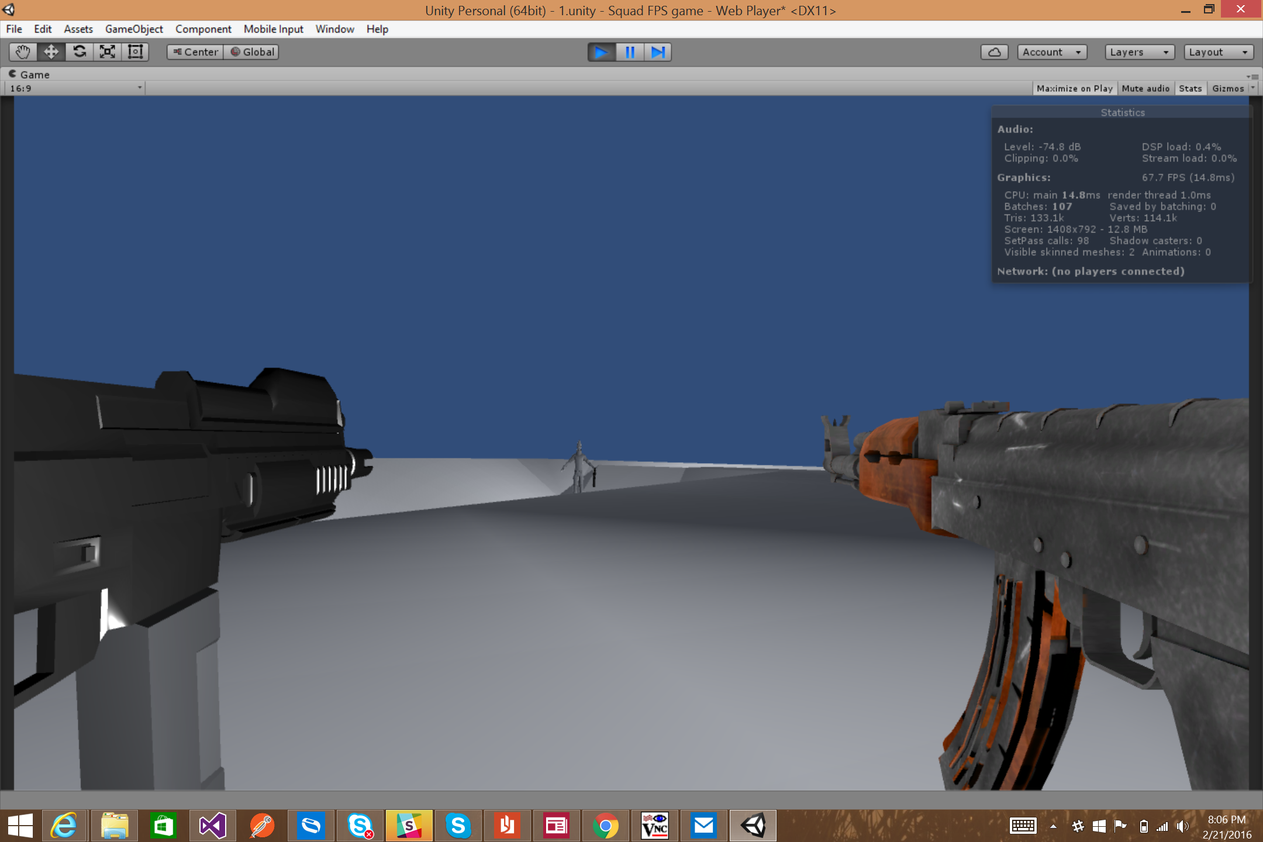Toggle Global handle rotation

[251, 52]
